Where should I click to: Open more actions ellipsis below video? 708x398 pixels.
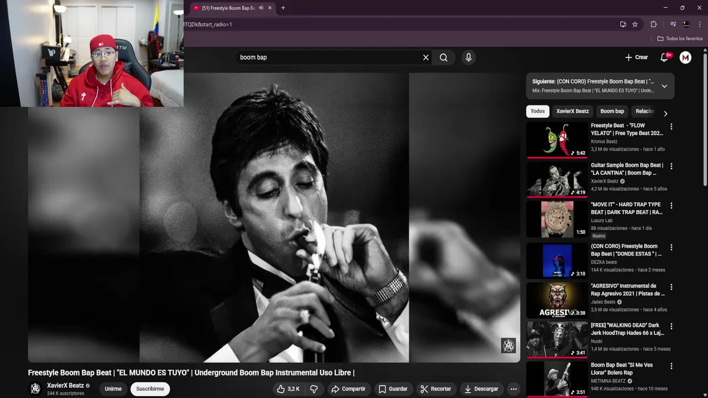[x=513, y=389]
